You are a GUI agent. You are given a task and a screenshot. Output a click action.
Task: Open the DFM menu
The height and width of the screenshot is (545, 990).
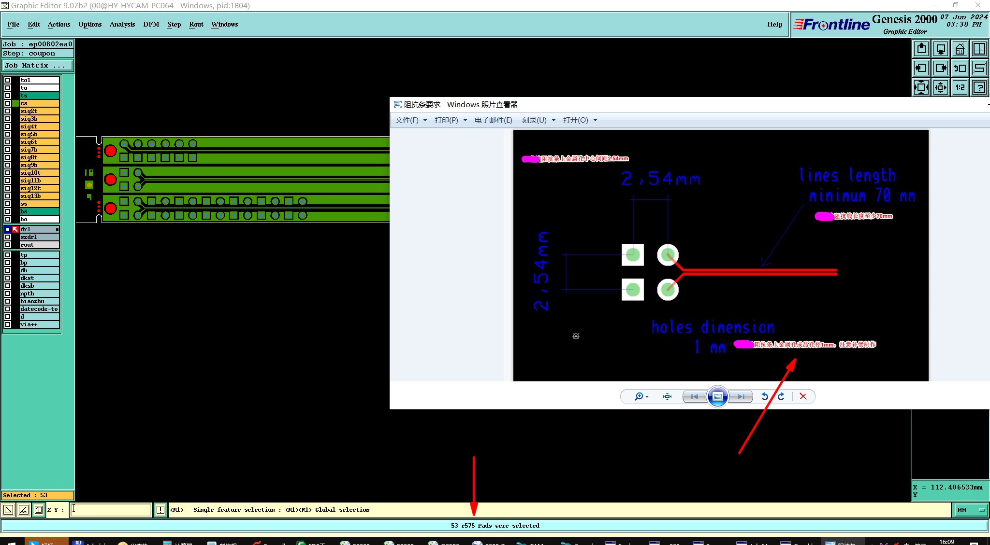coord(151,24)
